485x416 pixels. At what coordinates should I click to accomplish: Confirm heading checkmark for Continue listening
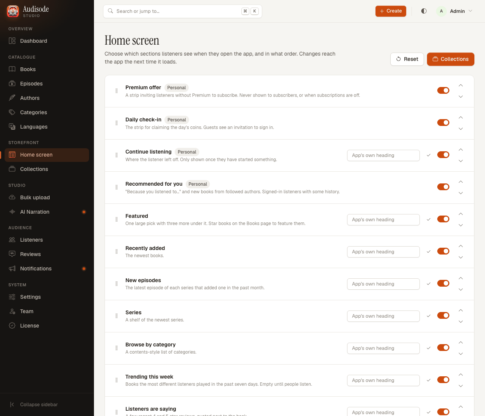point(429,155)
